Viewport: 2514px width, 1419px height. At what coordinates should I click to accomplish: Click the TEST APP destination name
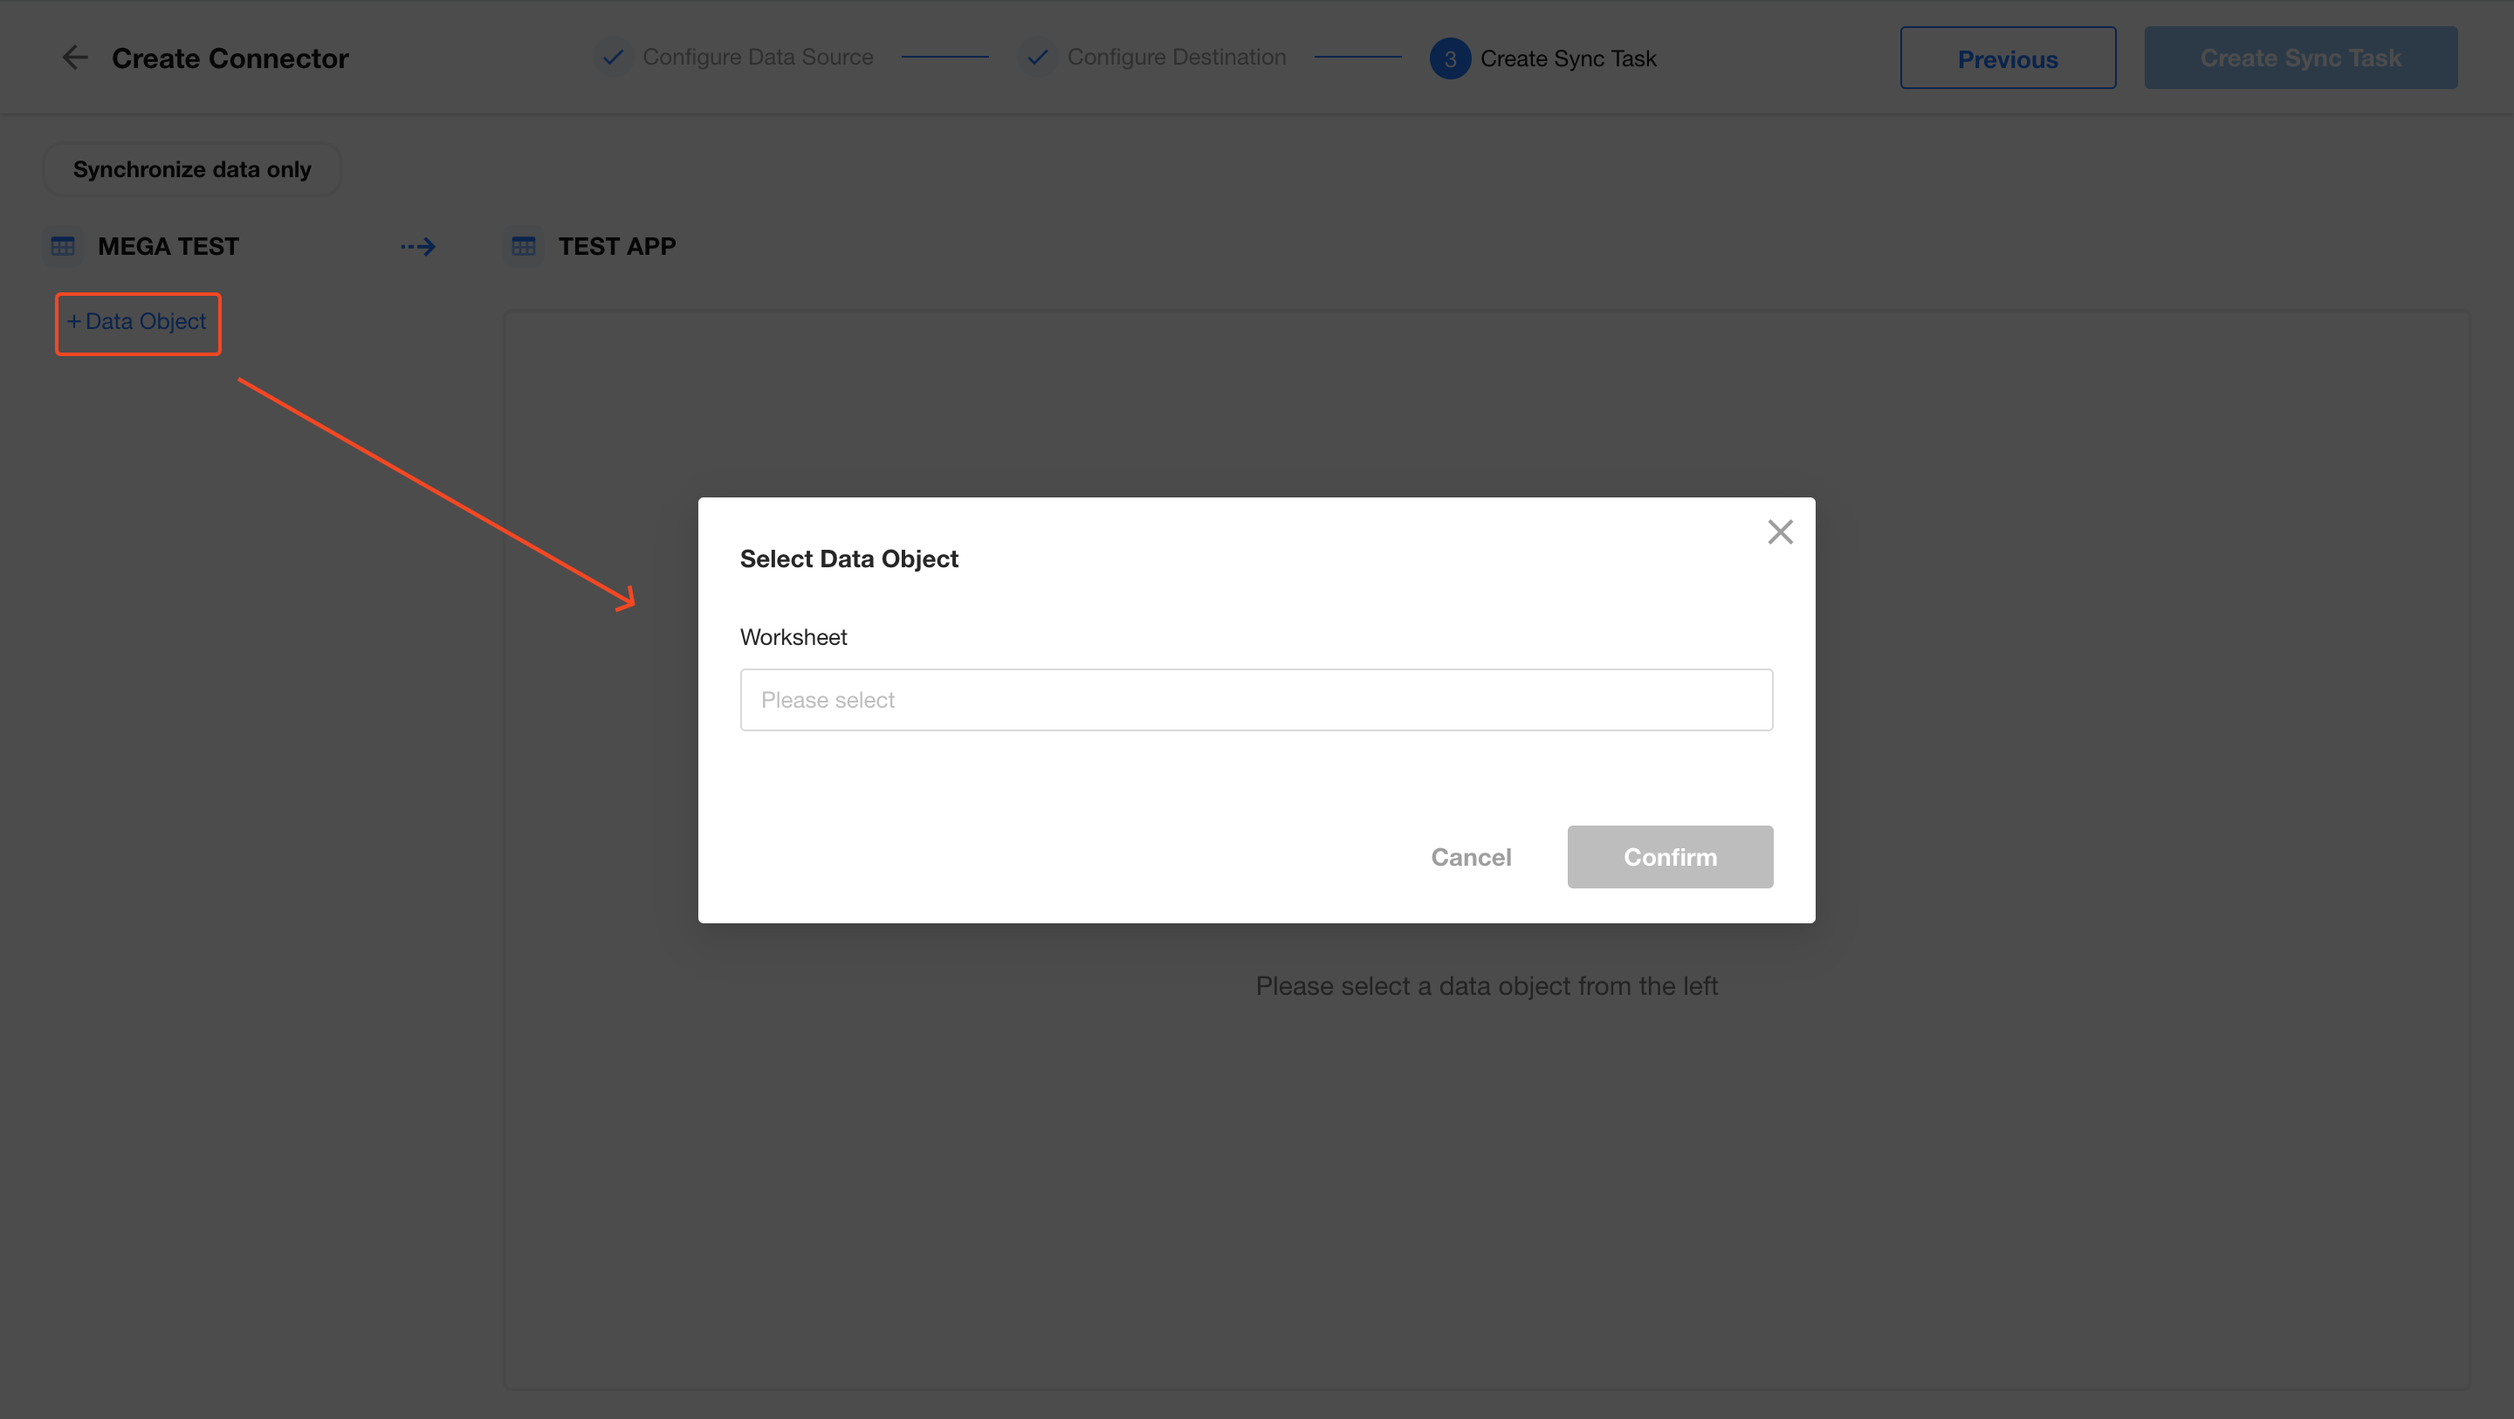(617, 246)
